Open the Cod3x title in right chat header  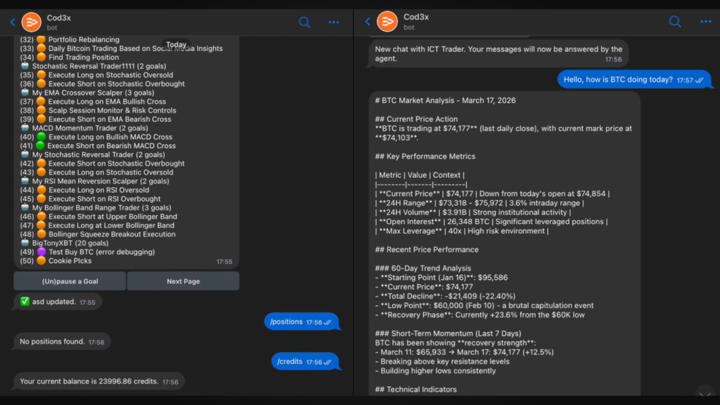tap(415, 18)
